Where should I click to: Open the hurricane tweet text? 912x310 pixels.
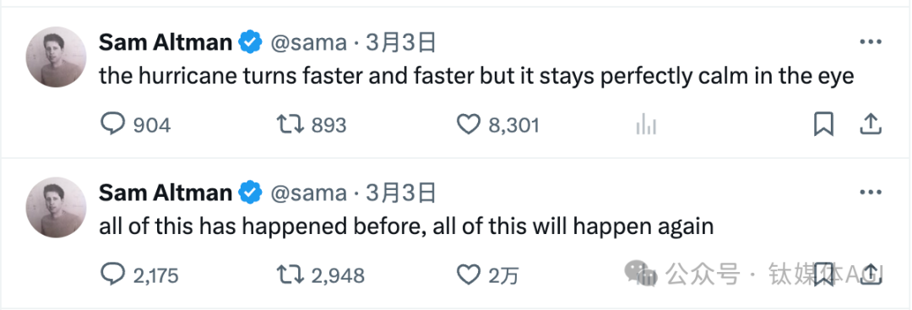click(x=476, y=76)
